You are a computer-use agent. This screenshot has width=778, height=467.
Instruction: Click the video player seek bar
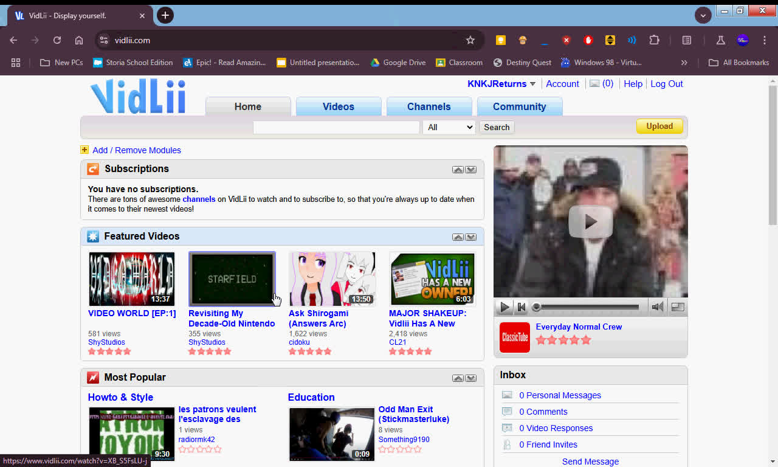587,307
